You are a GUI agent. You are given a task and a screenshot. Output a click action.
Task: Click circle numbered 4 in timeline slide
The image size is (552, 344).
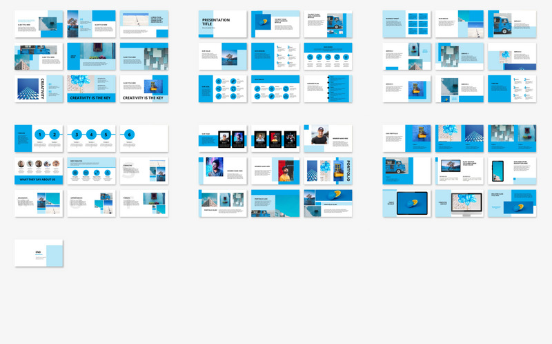(x=91, y=134)
